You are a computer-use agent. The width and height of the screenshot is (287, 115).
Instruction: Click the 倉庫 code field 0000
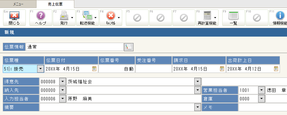point(248,99)
